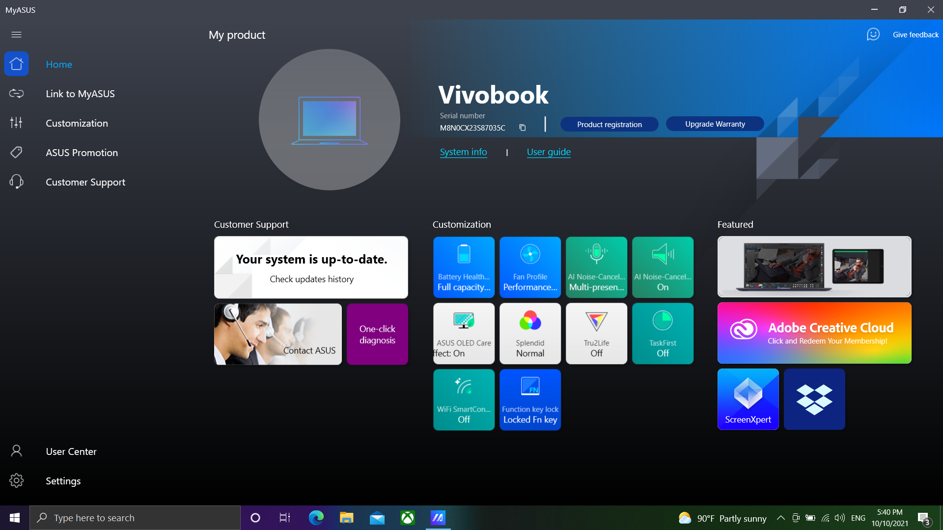Image resolution: width=943 pixels, height=530 pixels.
Task: Open Customer Support in sidebar
Action: click(x=85, y=182)
